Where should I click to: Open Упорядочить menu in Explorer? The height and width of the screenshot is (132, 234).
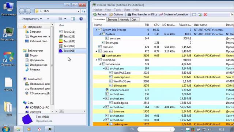(32, 19)
